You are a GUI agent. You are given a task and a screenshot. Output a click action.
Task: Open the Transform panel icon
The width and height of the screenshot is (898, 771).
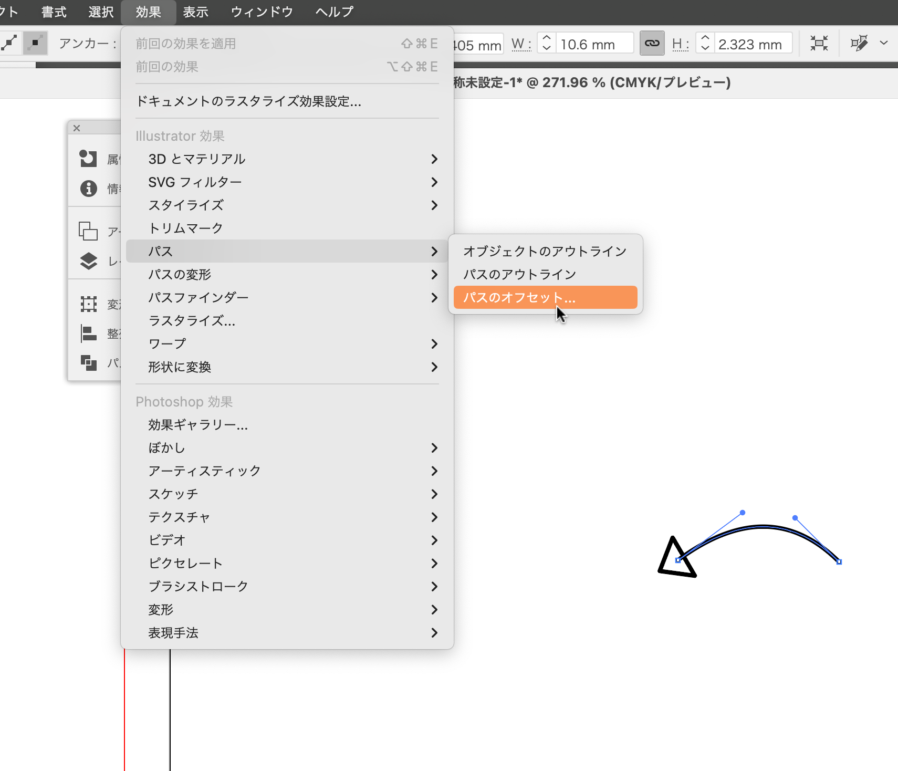coord(88,304)
